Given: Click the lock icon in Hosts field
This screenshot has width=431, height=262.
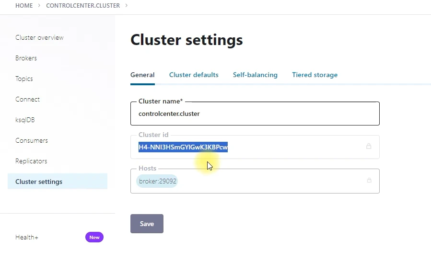Looking at the screenshot, I should point(369,181).
